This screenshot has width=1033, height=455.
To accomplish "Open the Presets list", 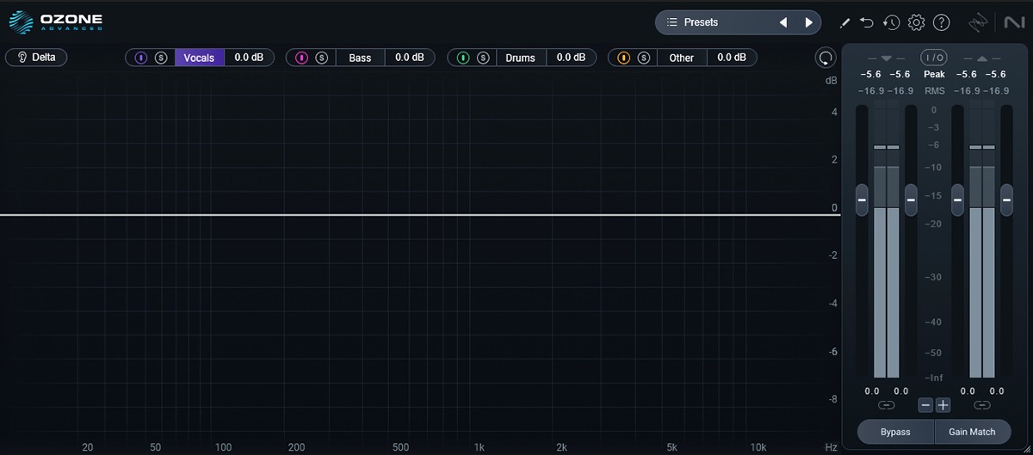I will click(x=710, y=22).
